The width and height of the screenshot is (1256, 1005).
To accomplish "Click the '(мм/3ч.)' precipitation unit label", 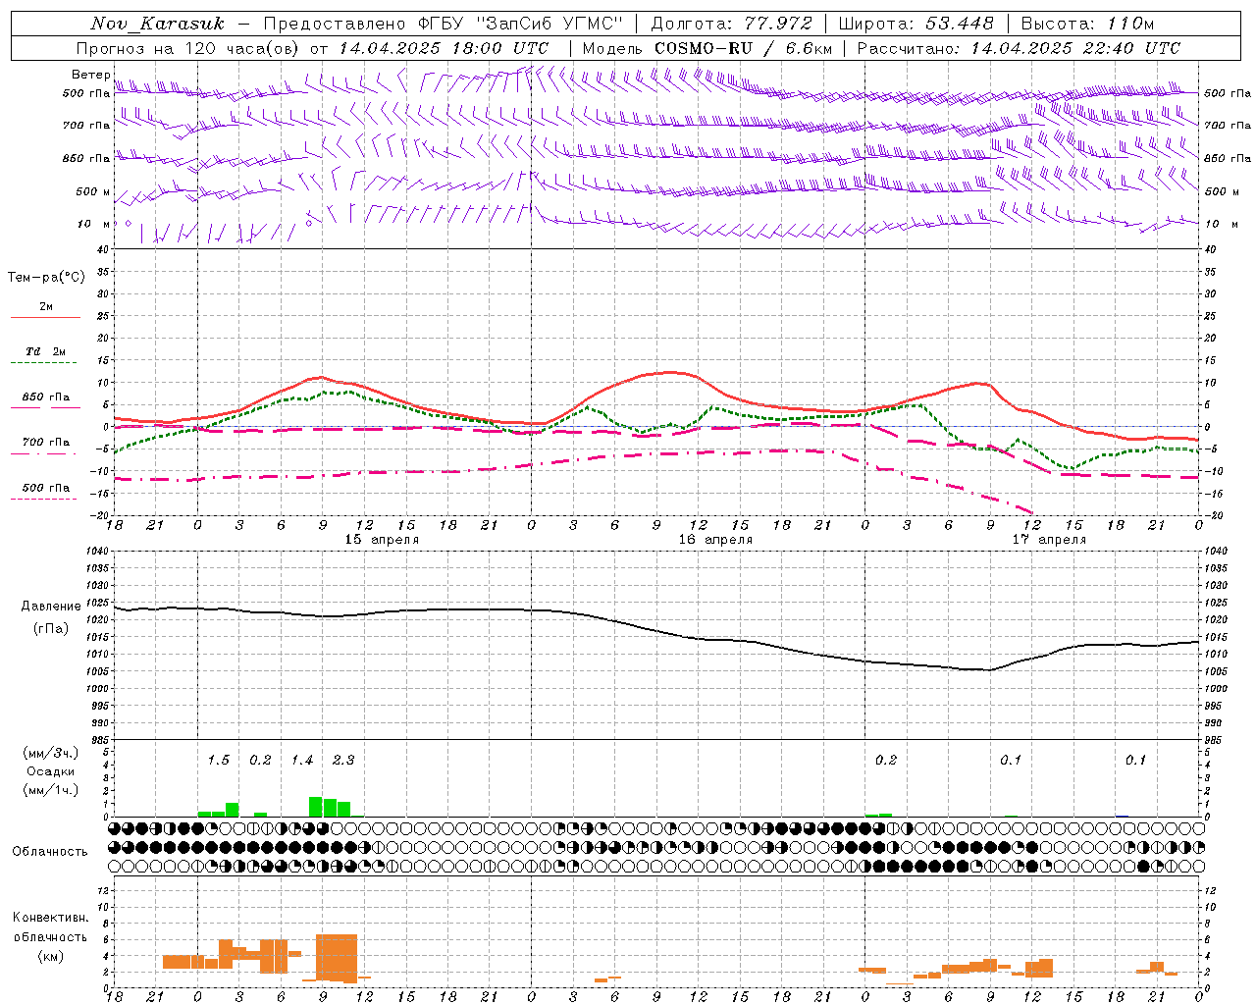I will (50, 753).
